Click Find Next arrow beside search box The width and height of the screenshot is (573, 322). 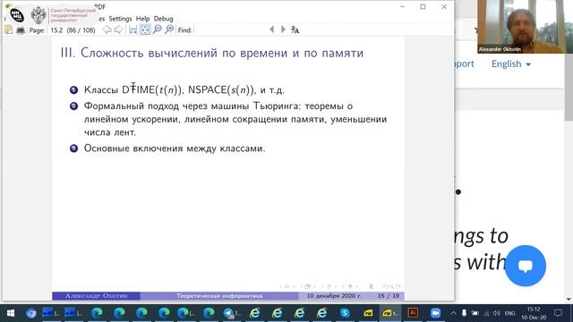pyautogui.click(x=283, y=30)
